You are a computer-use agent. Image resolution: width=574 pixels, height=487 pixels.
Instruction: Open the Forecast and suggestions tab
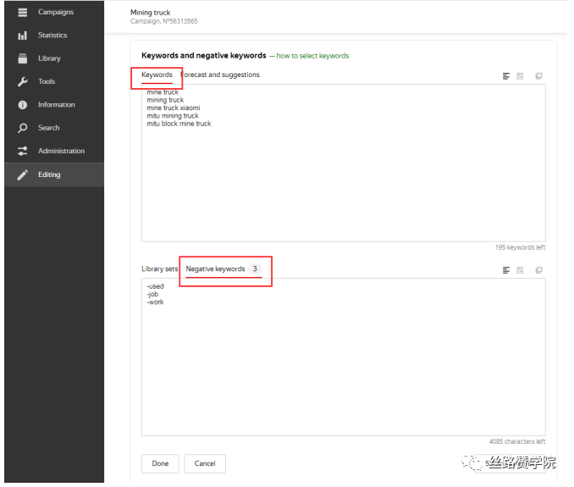[x=222, y=75]
